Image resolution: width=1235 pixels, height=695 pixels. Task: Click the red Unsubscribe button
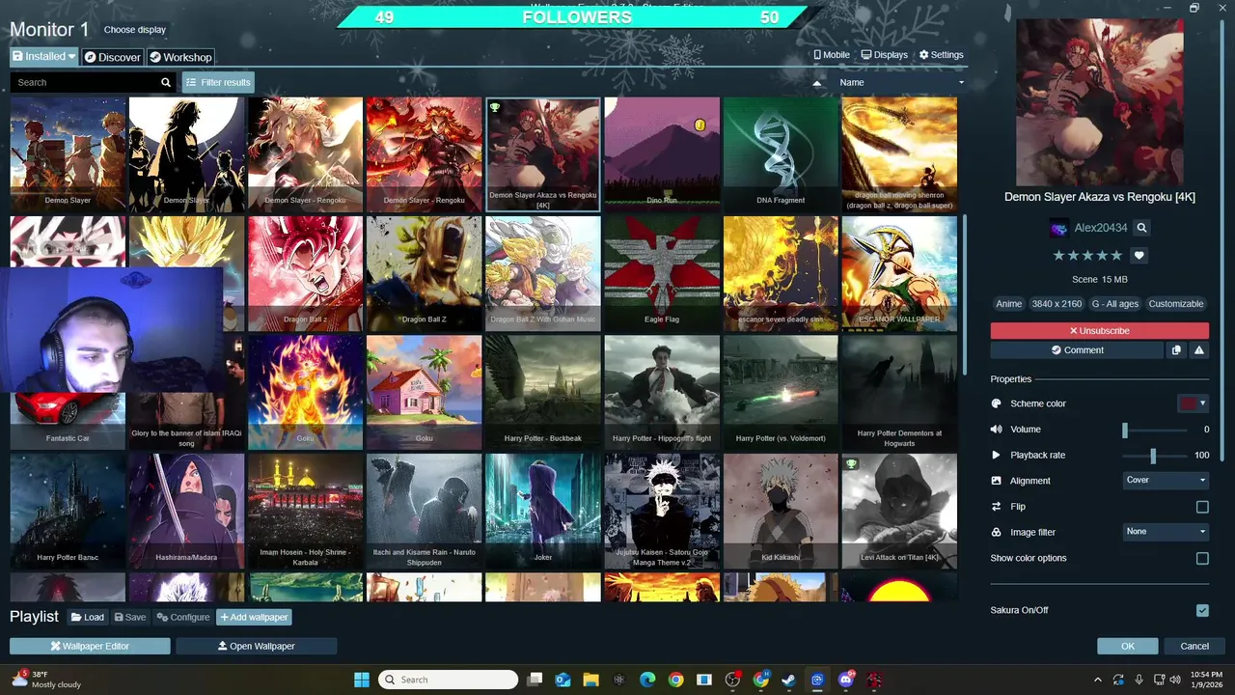pos(1099,331)
